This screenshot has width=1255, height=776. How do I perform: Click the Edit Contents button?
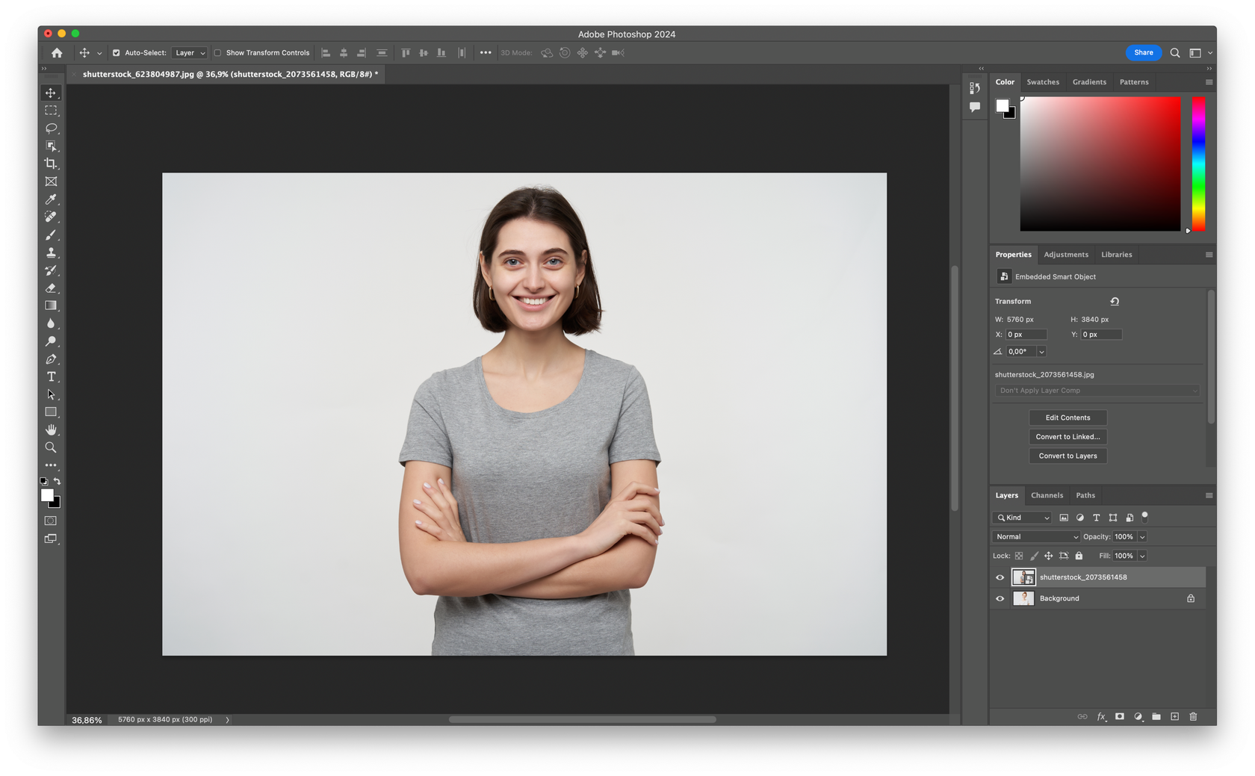point(1067,418)
